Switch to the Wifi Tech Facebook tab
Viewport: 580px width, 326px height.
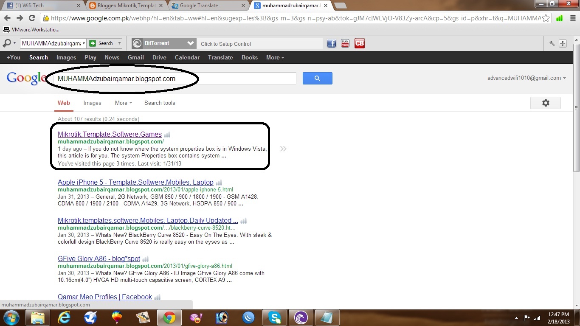click(x=42, y=6)
